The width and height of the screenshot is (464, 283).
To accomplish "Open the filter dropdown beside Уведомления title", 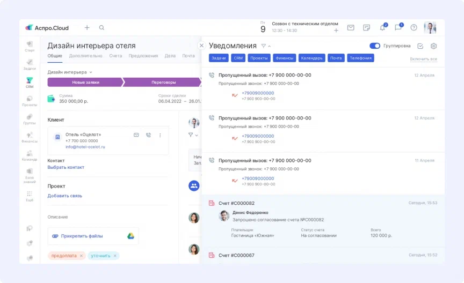I will click(x=265, y=46).
